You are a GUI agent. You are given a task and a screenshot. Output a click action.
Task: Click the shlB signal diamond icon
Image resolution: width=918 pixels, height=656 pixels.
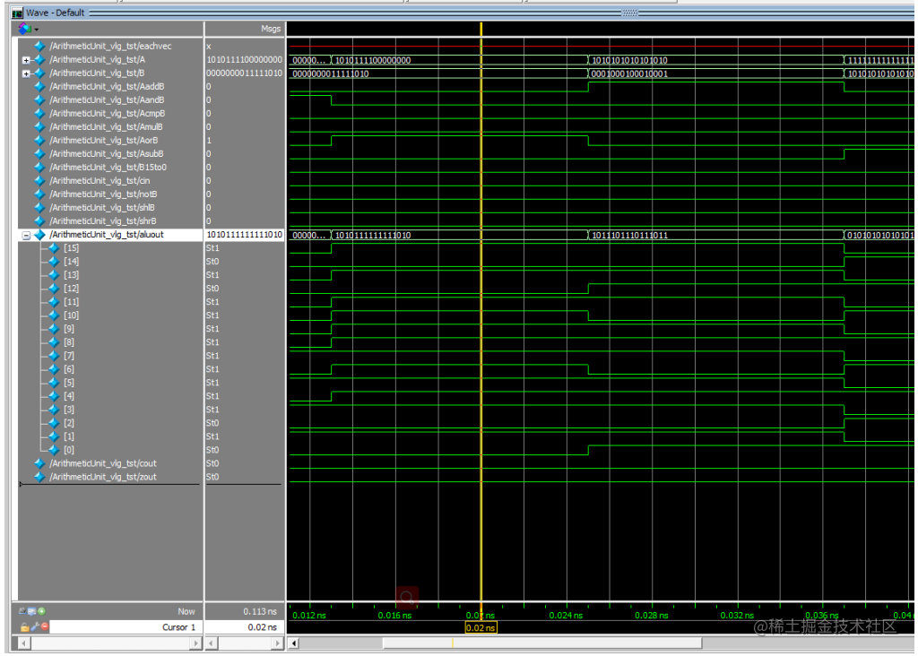[39, 208]
